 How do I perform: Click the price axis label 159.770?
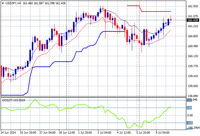pos(193,66)
